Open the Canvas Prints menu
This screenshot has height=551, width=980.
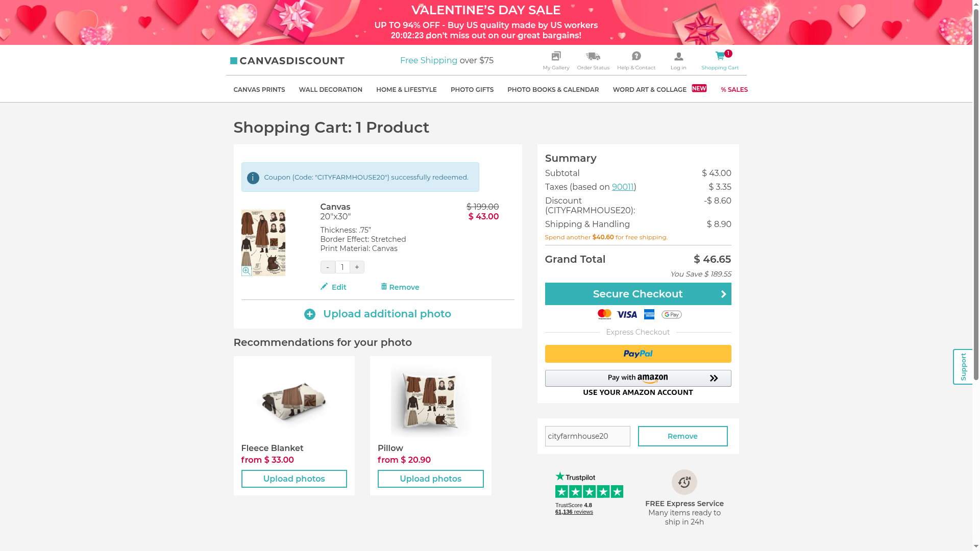point(259,90)
